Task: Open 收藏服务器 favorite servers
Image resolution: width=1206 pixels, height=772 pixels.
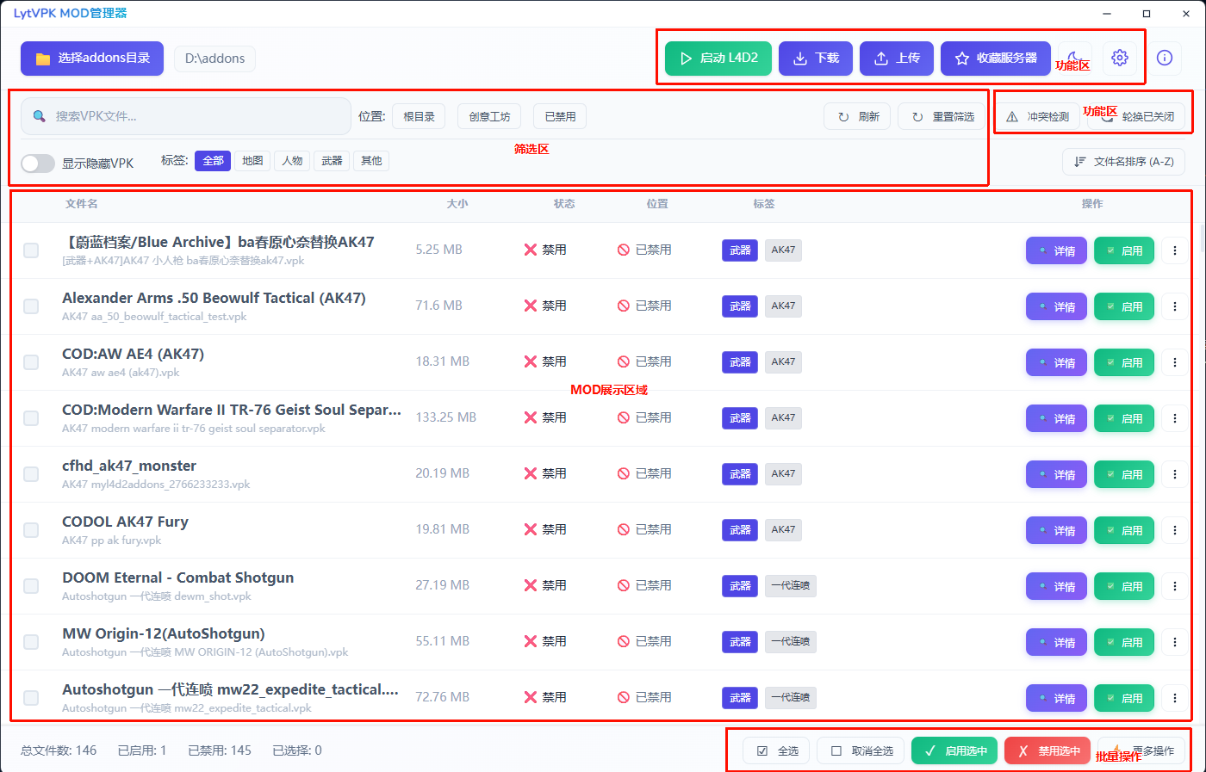Action: 995,59
